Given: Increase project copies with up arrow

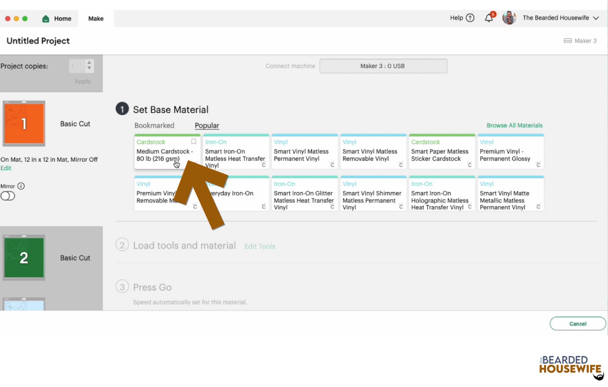Looking at the screenshot, I should [89, 62].
